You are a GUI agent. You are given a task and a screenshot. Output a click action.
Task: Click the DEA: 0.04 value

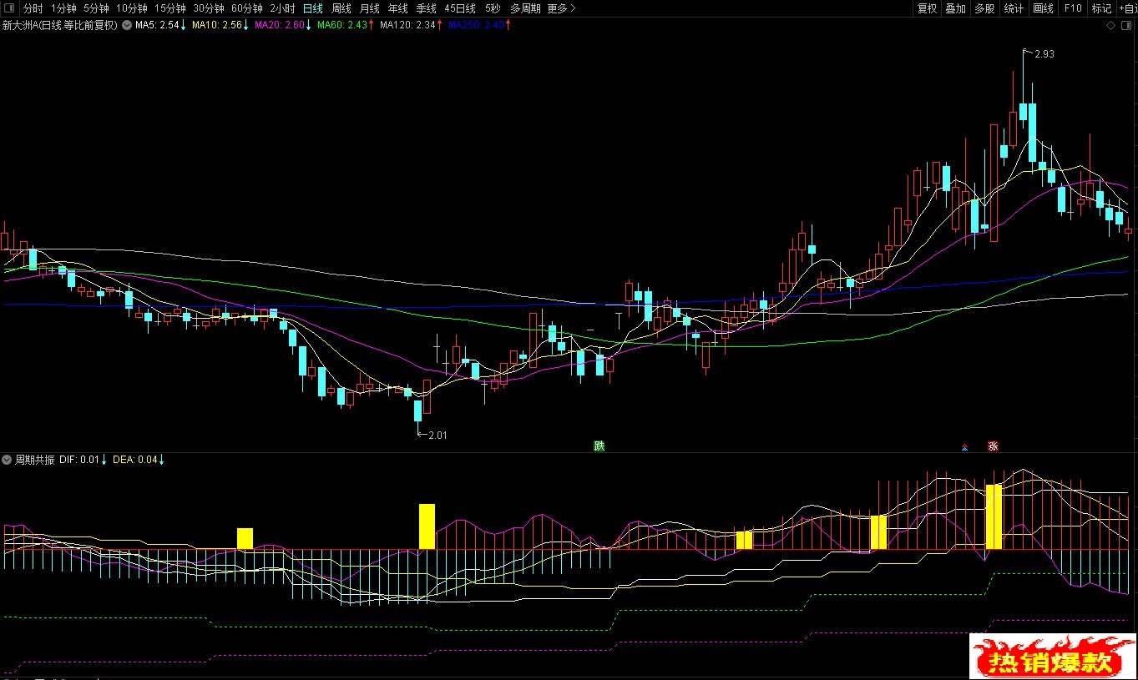(134, 460)
